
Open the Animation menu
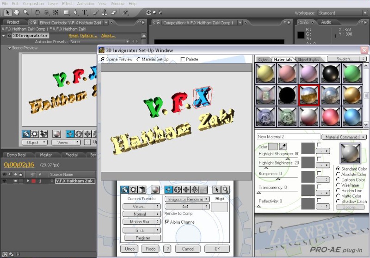(x=86, y=4)
